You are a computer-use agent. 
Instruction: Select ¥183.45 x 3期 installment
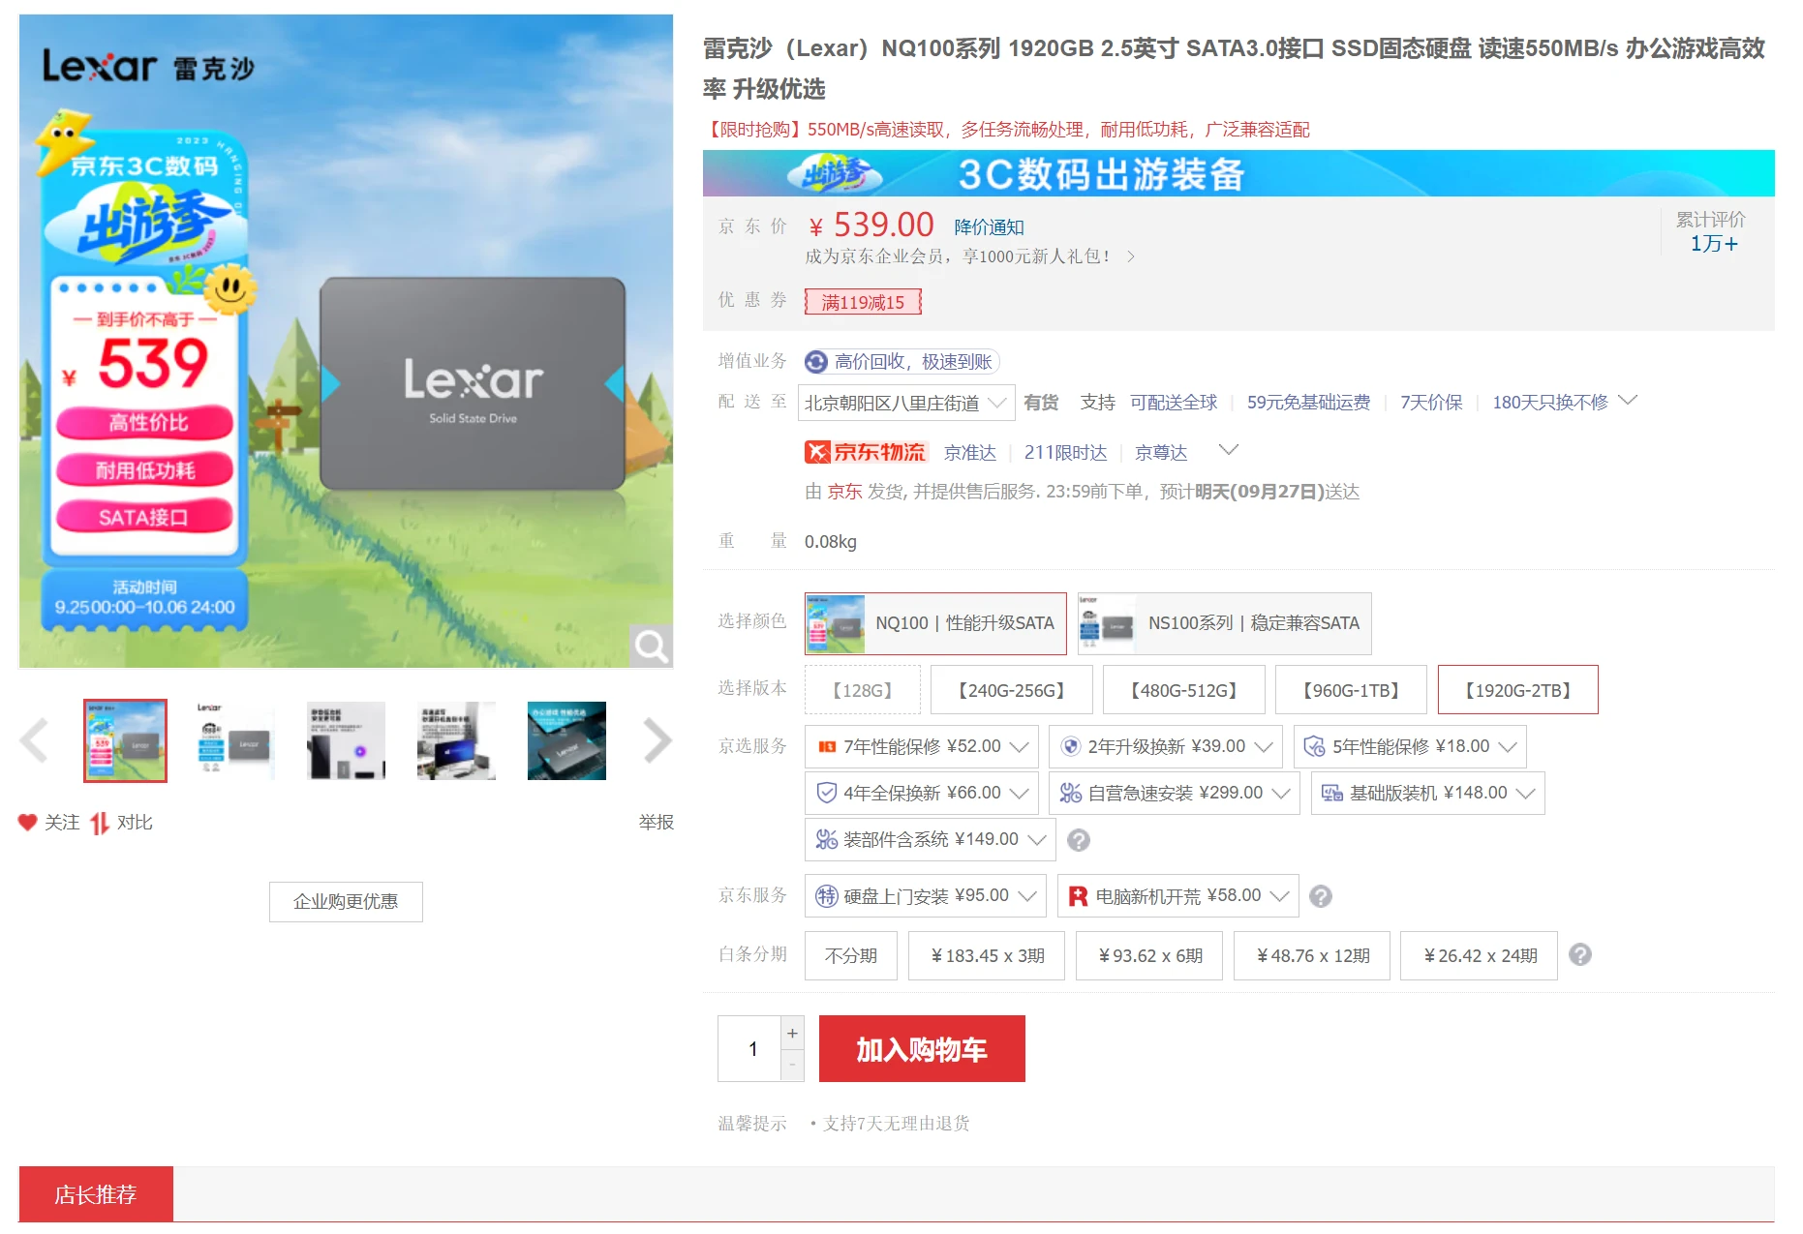(987, 956)
